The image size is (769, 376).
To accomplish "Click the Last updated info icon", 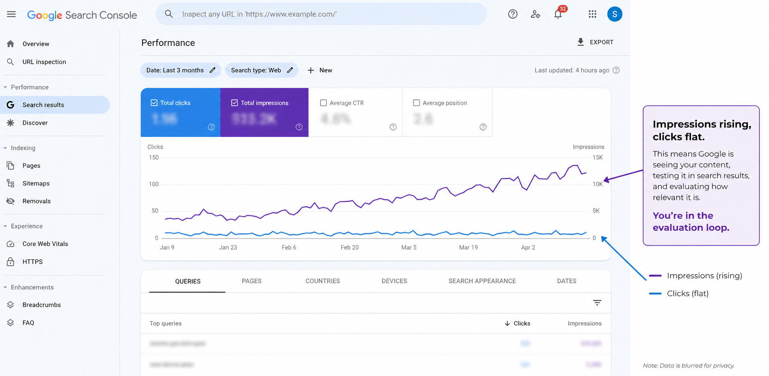I will 616,70.
